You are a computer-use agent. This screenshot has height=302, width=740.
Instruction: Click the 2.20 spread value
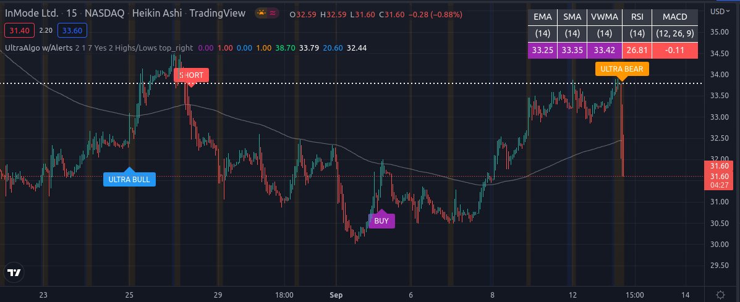(46, 31)
